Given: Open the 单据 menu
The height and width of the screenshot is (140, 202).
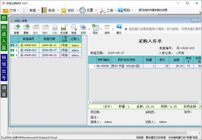Looking at the screenshot, I should pos(30,10).
